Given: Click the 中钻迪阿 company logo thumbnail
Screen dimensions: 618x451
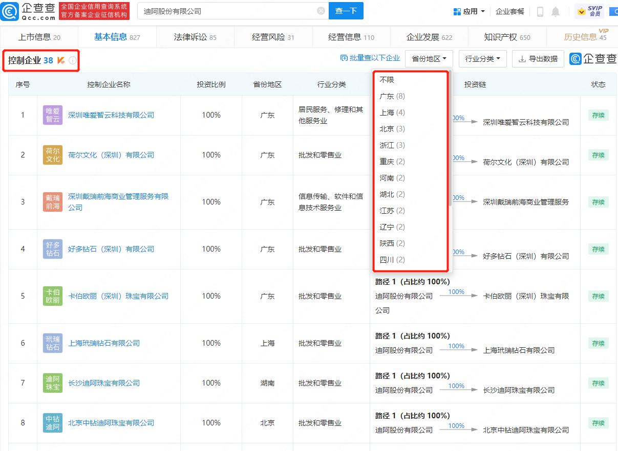Looking at the screenshot, I should click(x=53, y=423).
